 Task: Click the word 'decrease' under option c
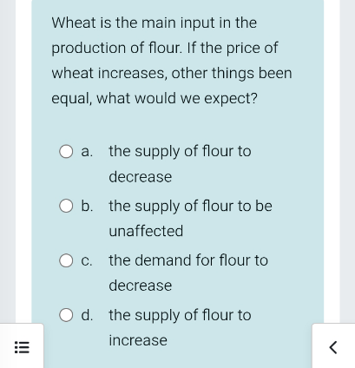(x=141, y=286)
